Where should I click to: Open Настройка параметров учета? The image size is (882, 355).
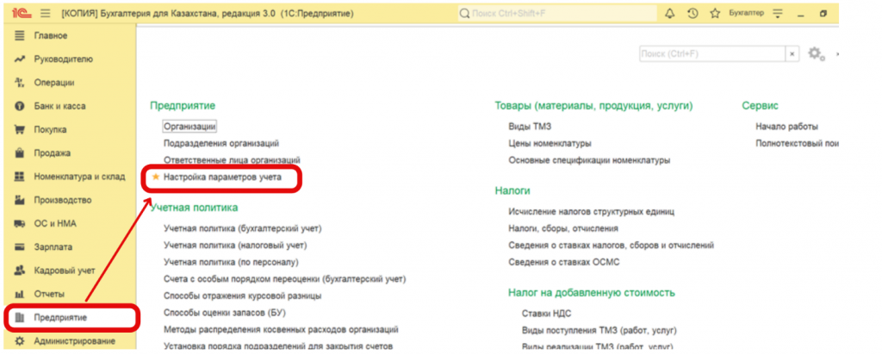pos(222,177)
